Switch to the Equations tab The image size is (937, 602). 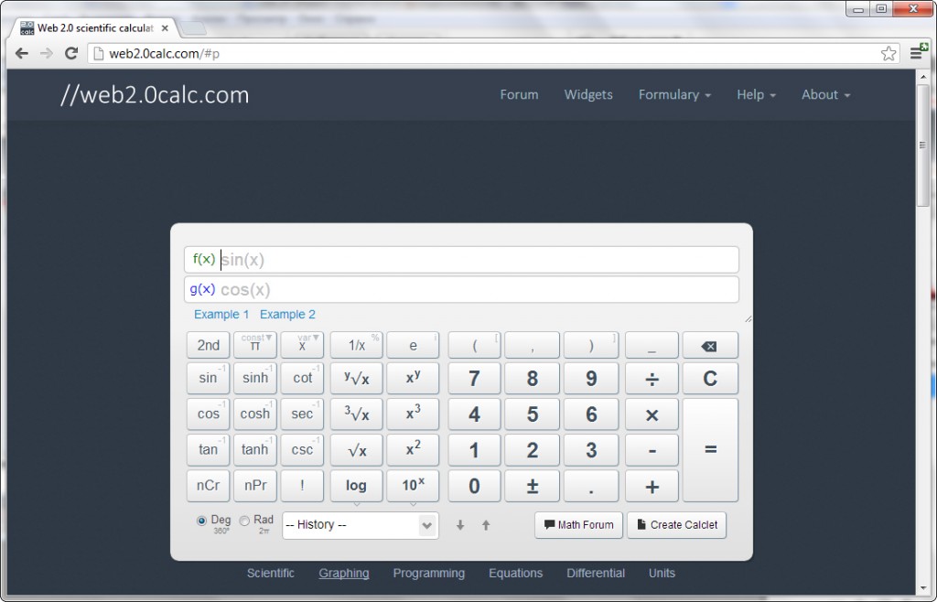516,573
